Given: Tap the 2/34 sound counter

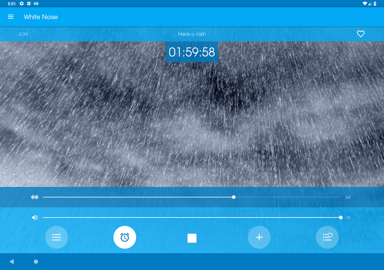Looking at the screenshot, I should click(x=23, y=34).
